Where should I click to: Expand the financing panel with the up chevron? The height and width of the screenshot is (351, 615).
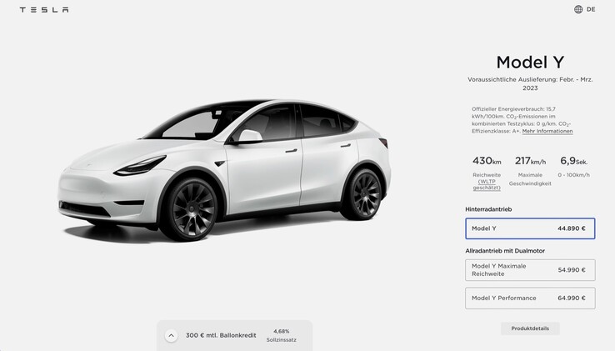click(x=171, y=335)
